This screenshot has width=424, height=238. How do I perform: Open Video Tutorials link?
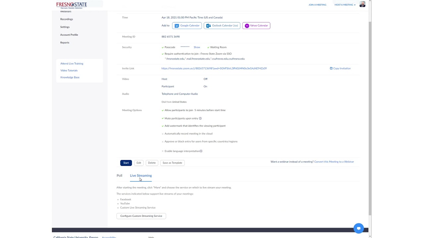pyautogui.click(x=69, y=70)
